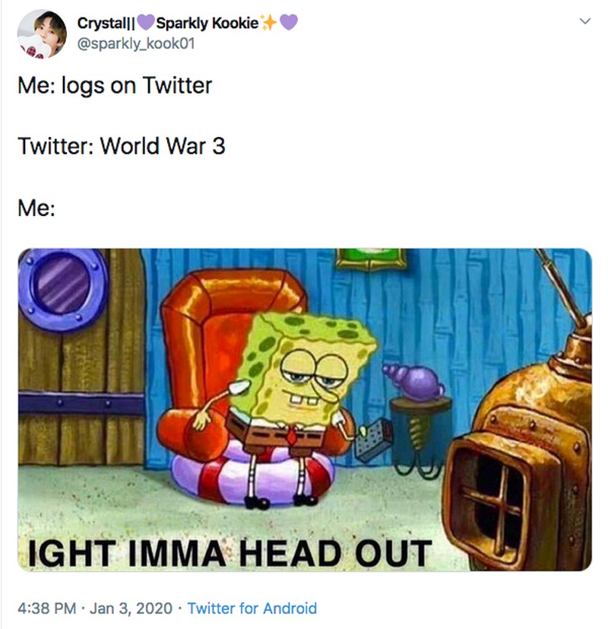Select the "Me: logs on Twitter" text line
Screen dimensions: 608x629
point(115,85)
